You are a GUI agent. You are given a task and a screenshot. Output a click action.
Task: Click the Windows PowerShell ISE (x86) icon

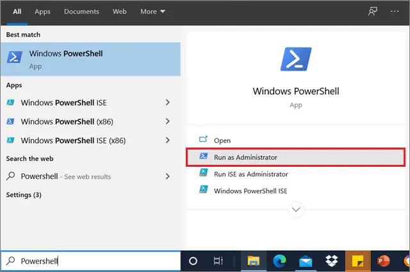[x=10, y=140]
